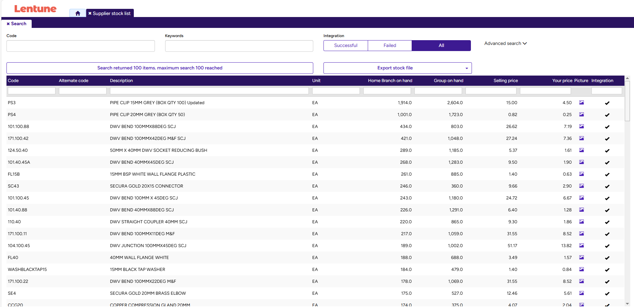Click the Unit column filter box
Viewport: 634px width, 307px height.
(336, 91)
